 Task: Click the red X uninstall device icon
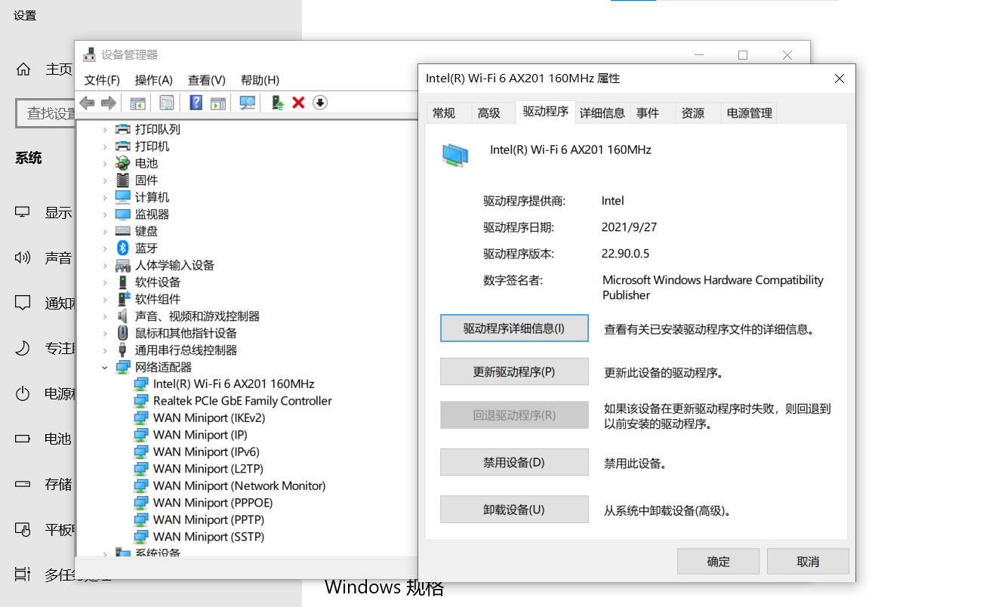click(298, 103)
